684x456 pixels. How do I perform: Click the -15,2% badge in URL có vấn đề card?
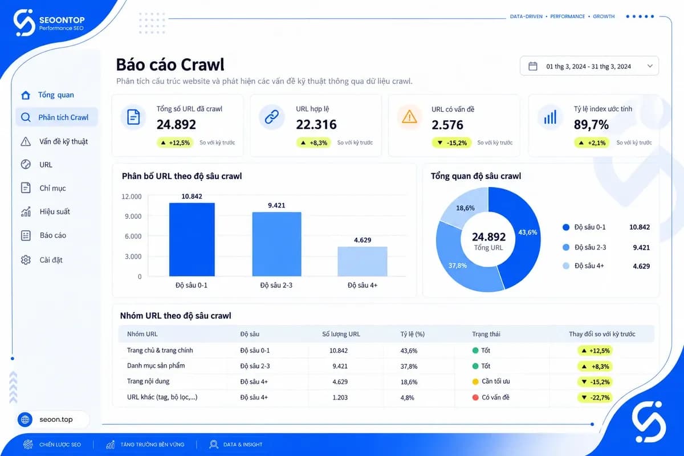click(452, 142)
